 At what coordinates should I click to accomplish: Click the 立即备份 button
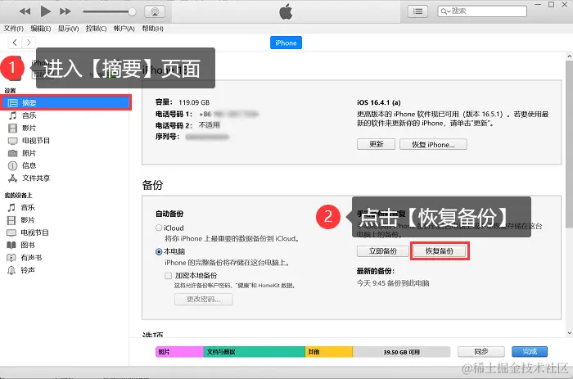[382, 251]
